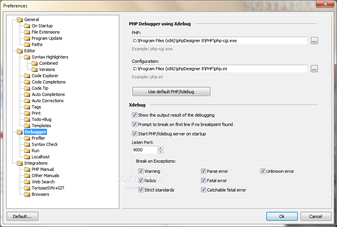
Task: Click the Localhost folder icon
Action: [x=27, y=157]
